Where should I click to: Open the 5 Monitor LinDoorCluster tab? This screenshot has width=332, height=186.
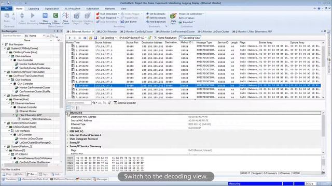click(214, 32)
